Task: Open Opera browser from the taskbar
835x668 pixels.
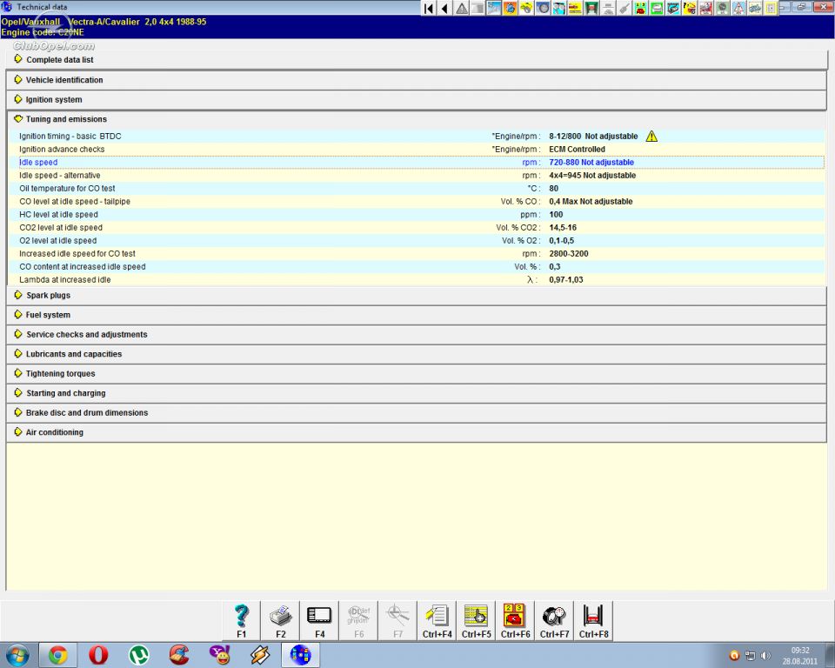Action: pos(98,655)
